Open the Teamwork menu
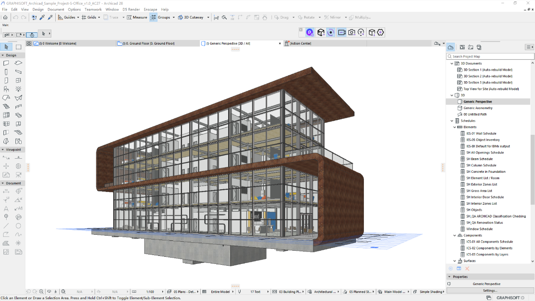535x301 pixels. pyautogui.click(x=93, y=9)
